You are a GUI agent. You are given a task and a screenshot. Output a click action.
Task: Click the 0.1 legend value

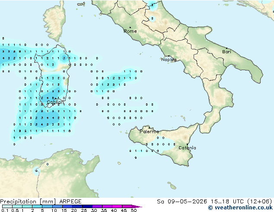[5, 210]
